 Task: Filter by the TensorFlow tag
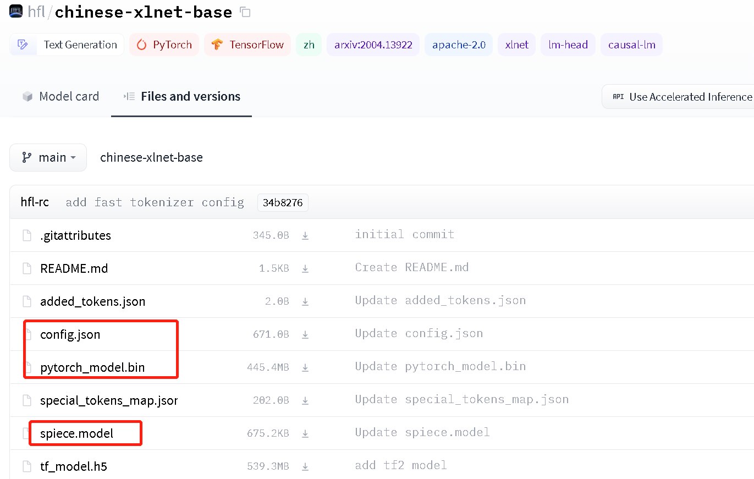247,45
